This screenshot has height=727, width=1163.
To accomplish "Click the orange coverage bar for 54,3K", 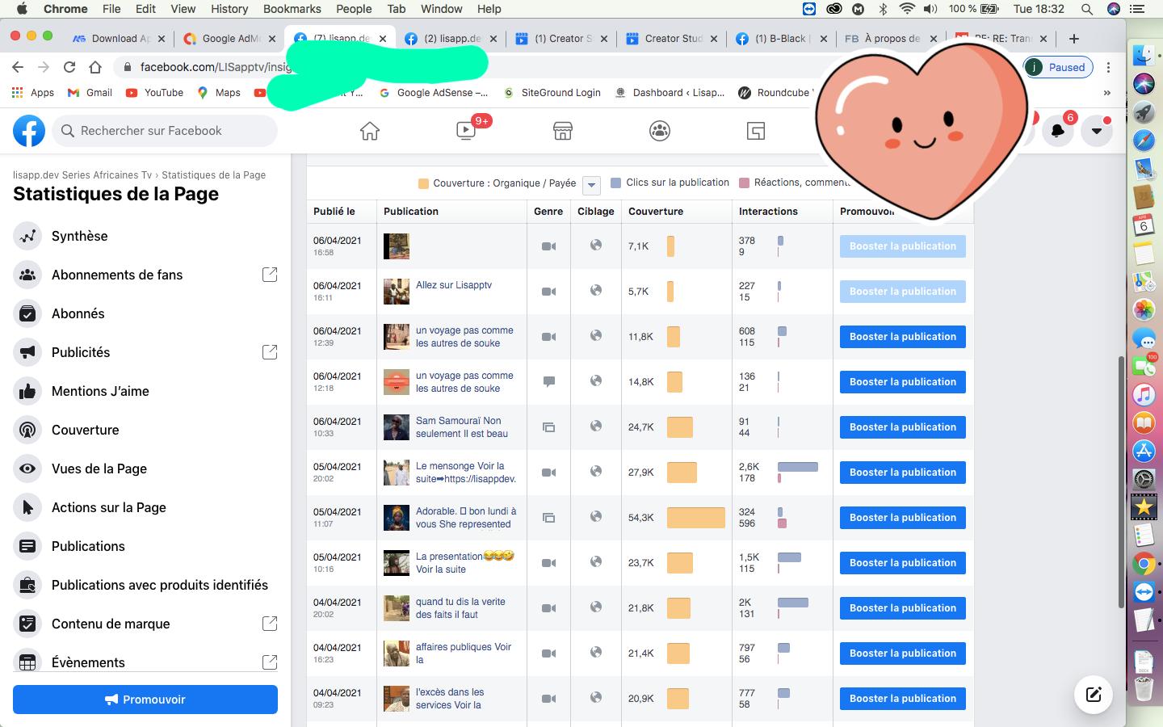I will pos(696,518).
